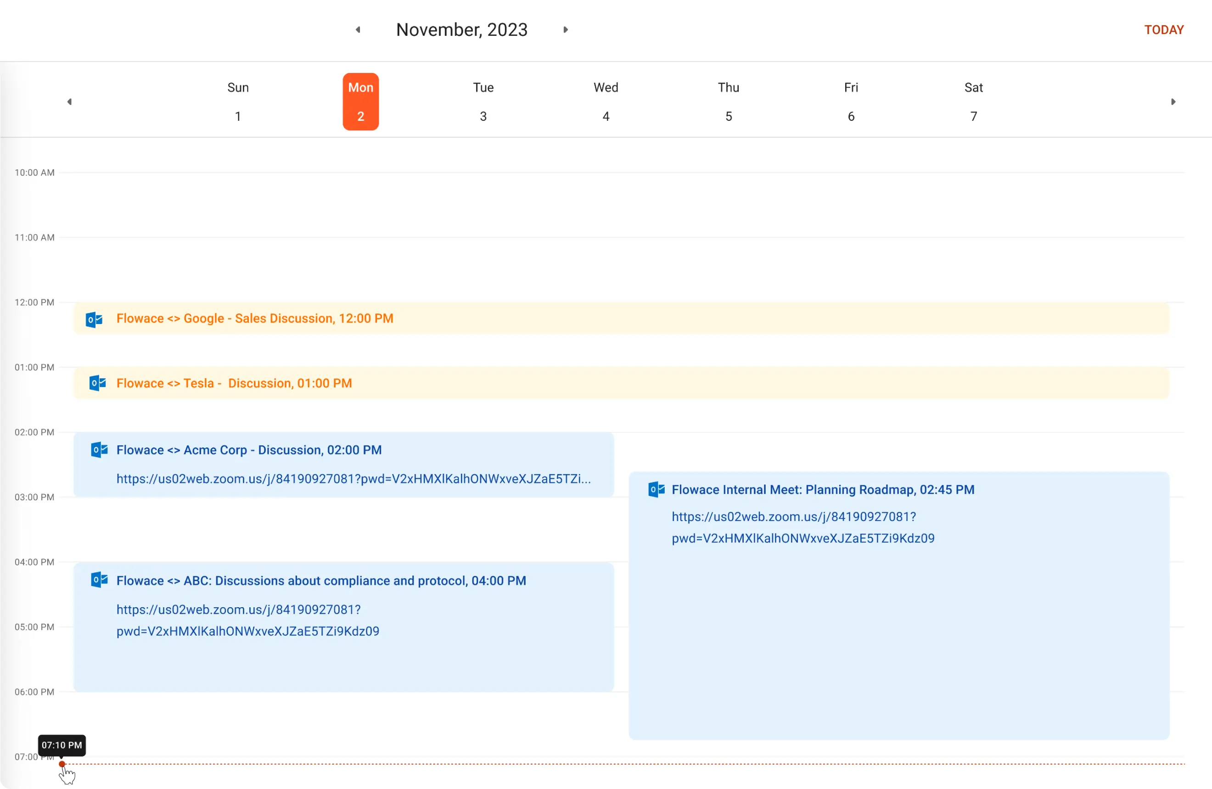Open Flowace <> Acme Corp Discussion title
1212x789 pixels.
pos(249,450)
